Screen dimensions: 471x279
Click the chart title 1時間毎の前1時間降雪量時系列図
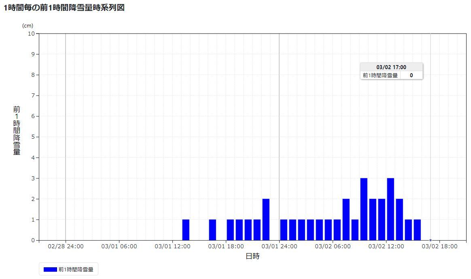pyautogui.click(x=64, y=8)
